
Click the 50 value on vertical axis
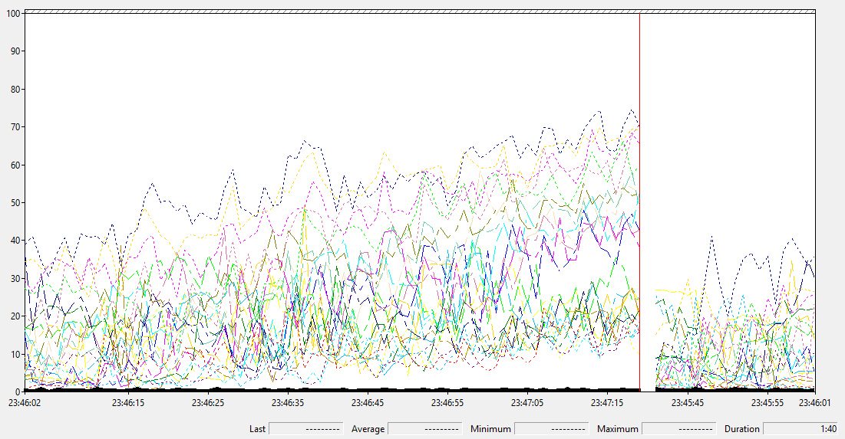(15, 203)
